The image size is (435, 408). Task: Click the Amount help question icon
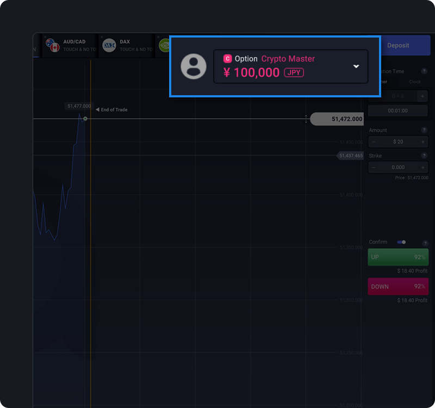pyautogui.click(x=424, y=130)
